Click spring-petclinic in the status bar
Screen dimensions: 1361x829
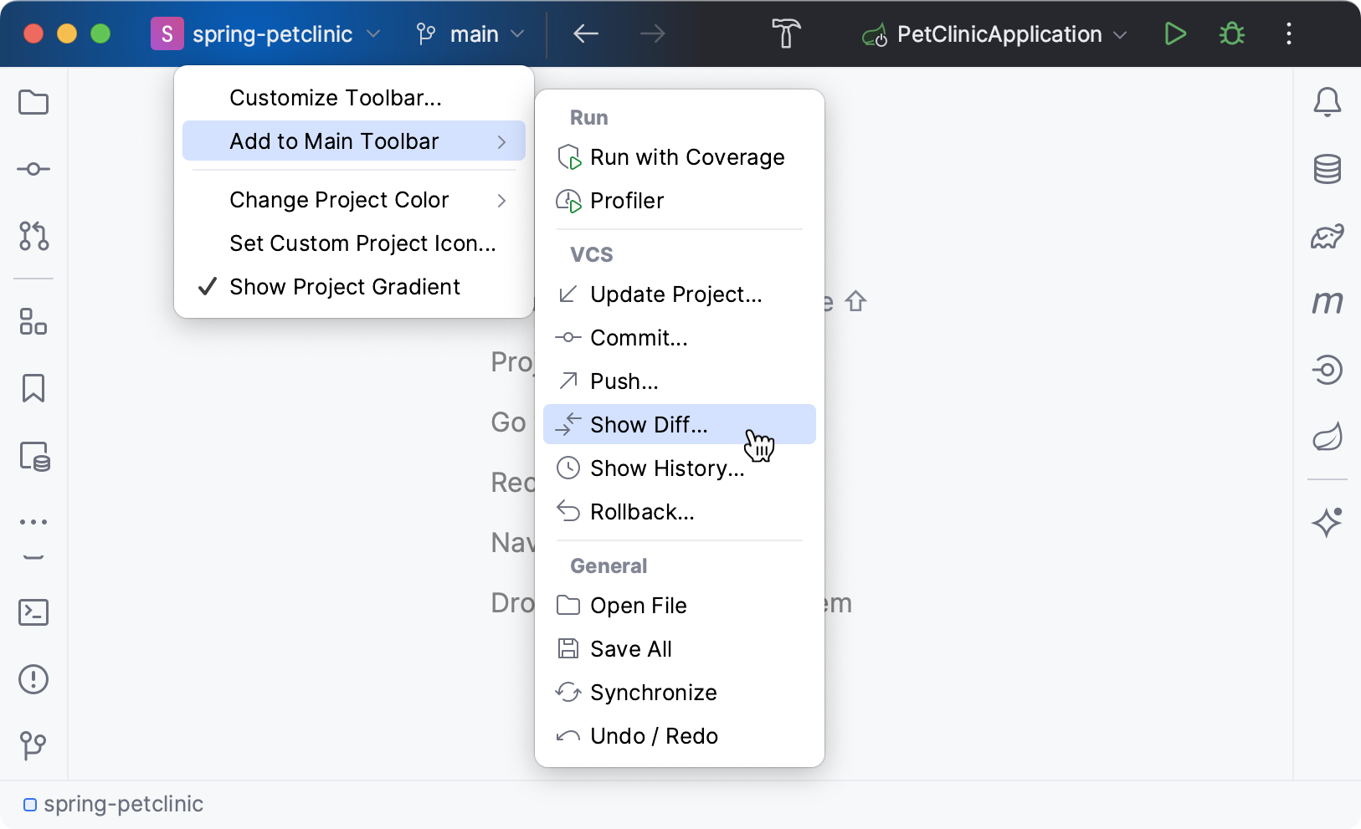tap(114, 804)
